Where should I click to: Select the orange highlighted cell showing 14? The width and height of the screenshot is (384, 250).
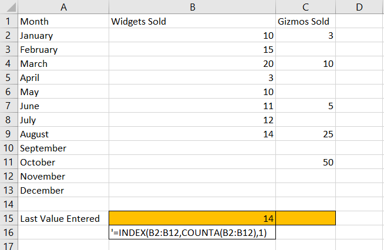[x=192, y=218]
